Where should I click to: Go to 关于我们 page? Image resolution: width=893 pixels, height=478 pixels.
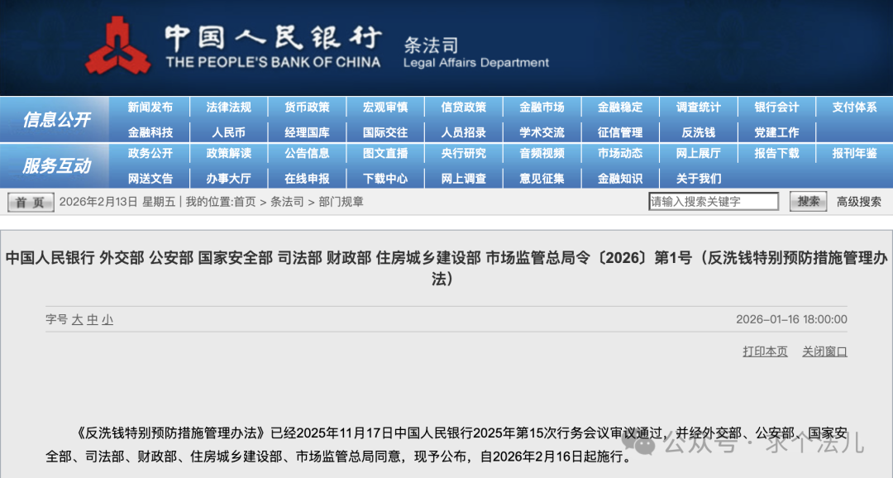tap(698, 179)
